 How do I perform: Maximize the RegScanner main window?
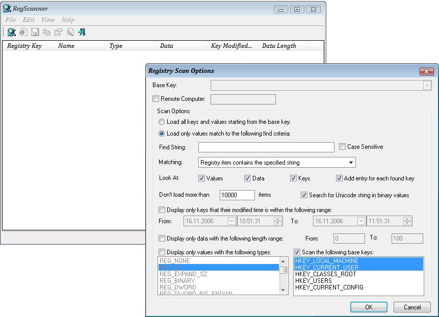click(x=297, y=10)
